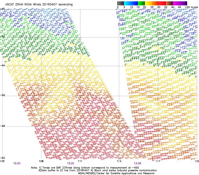
Task: Click the yellow 20-25 knots legend swatch
Action: 148,3
